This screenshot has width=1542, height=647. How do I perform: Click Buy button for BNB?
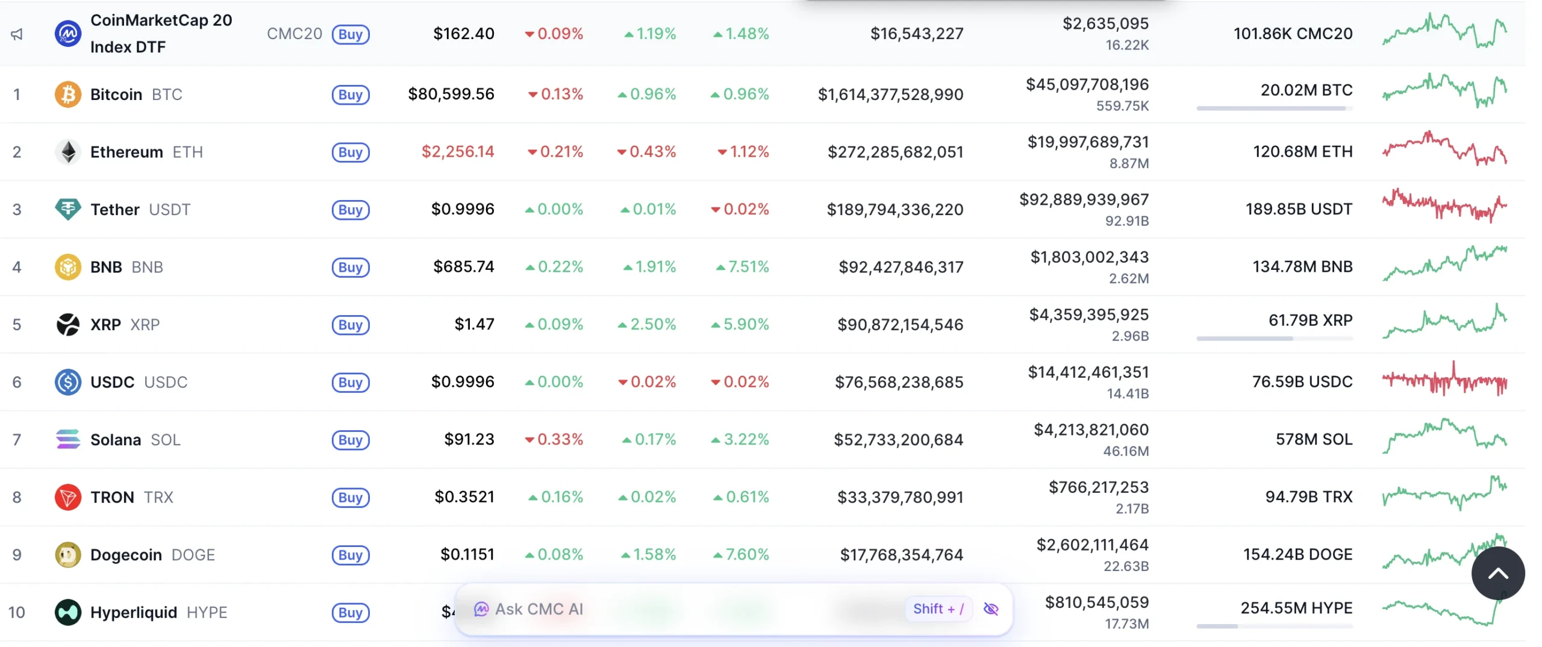point(351,267)
